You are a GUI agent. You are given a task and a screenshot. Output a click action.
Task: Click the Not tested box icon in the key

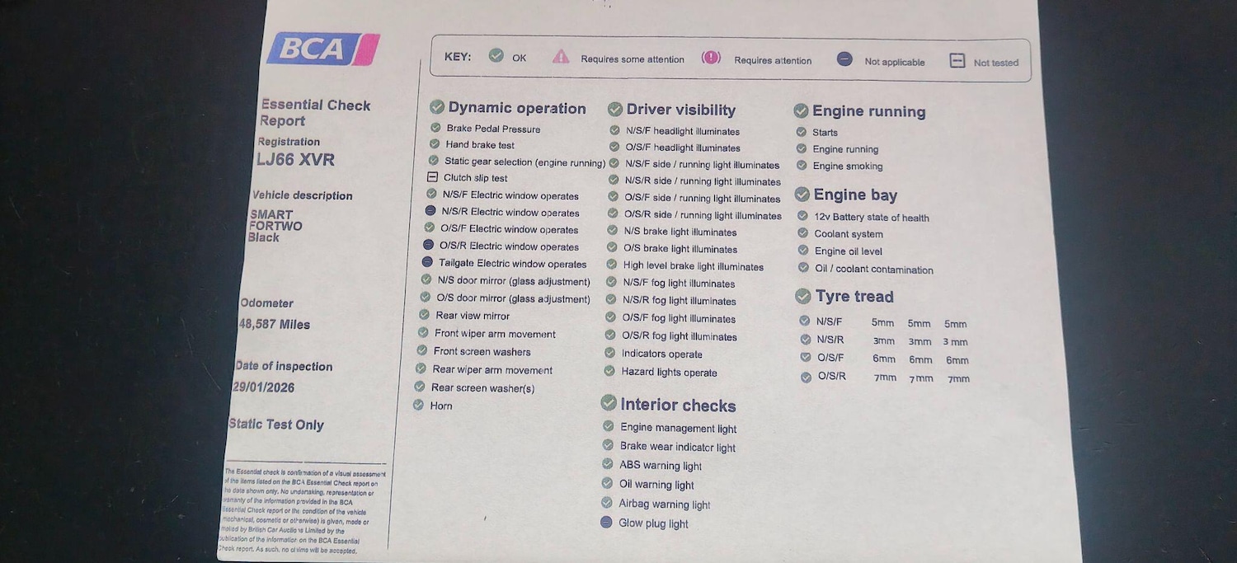pos(957,61)
